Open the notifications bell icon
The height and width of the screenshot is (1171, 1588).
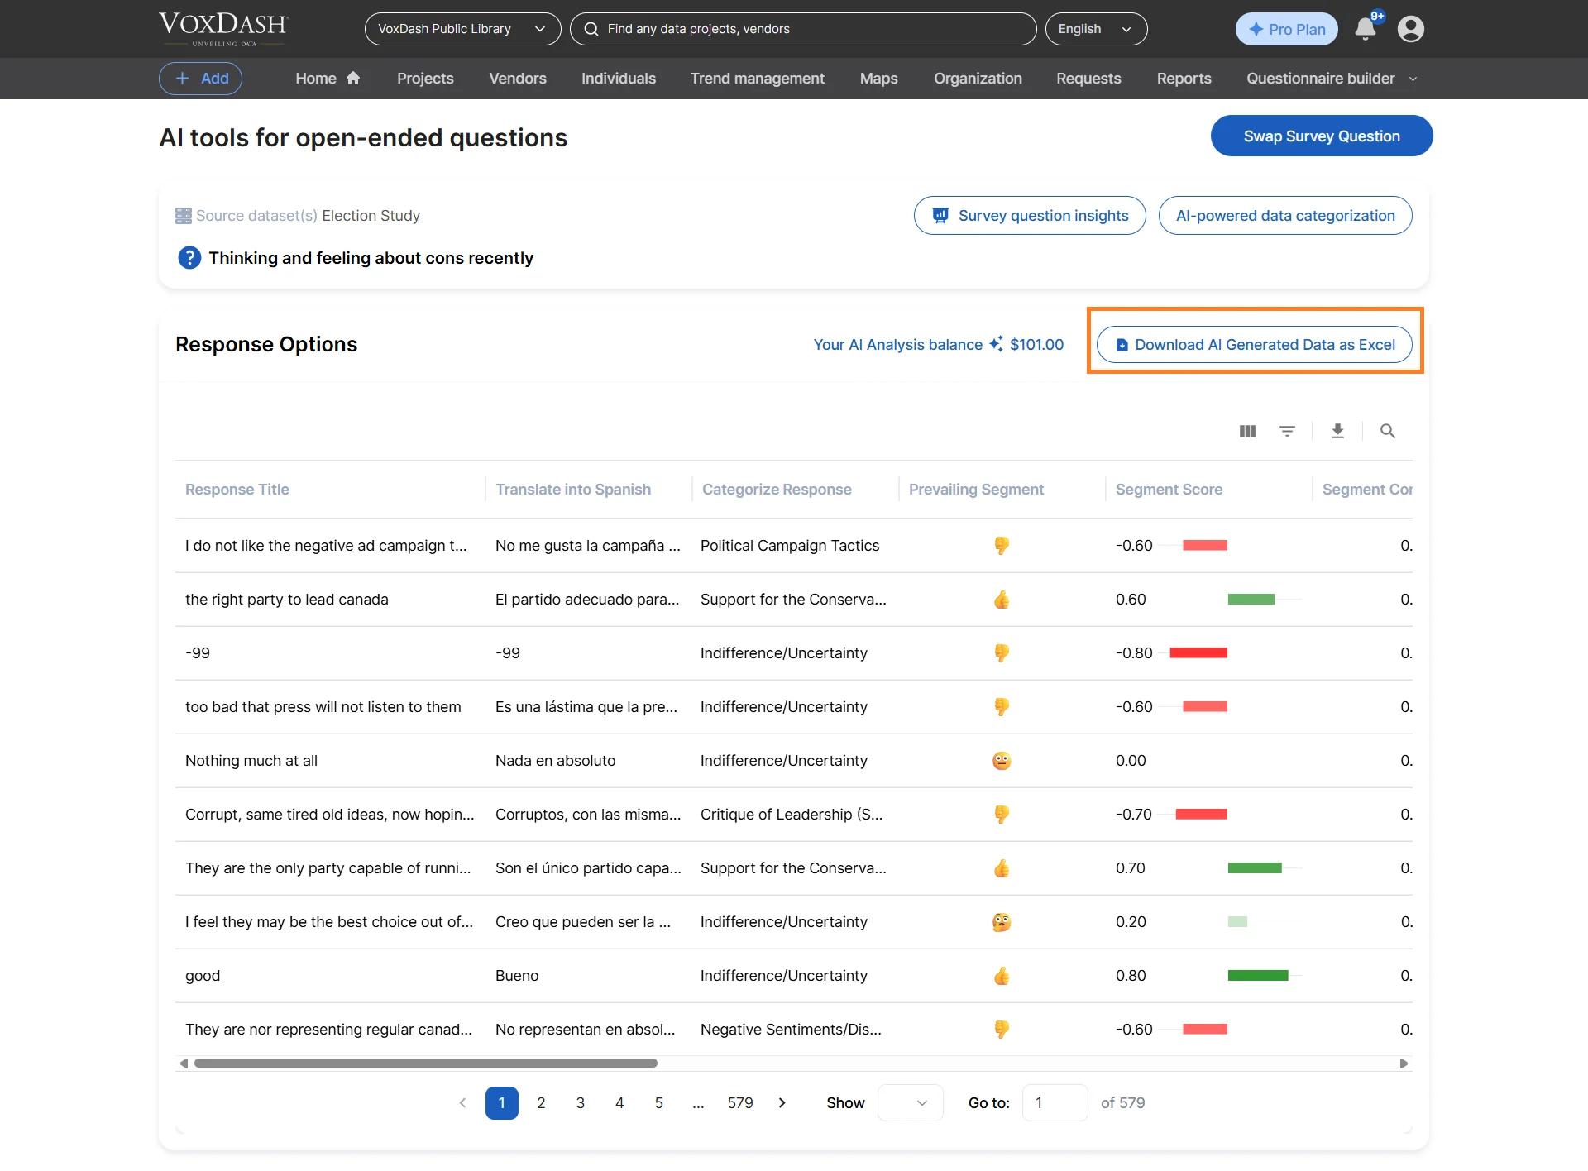tap(1366, 29)
